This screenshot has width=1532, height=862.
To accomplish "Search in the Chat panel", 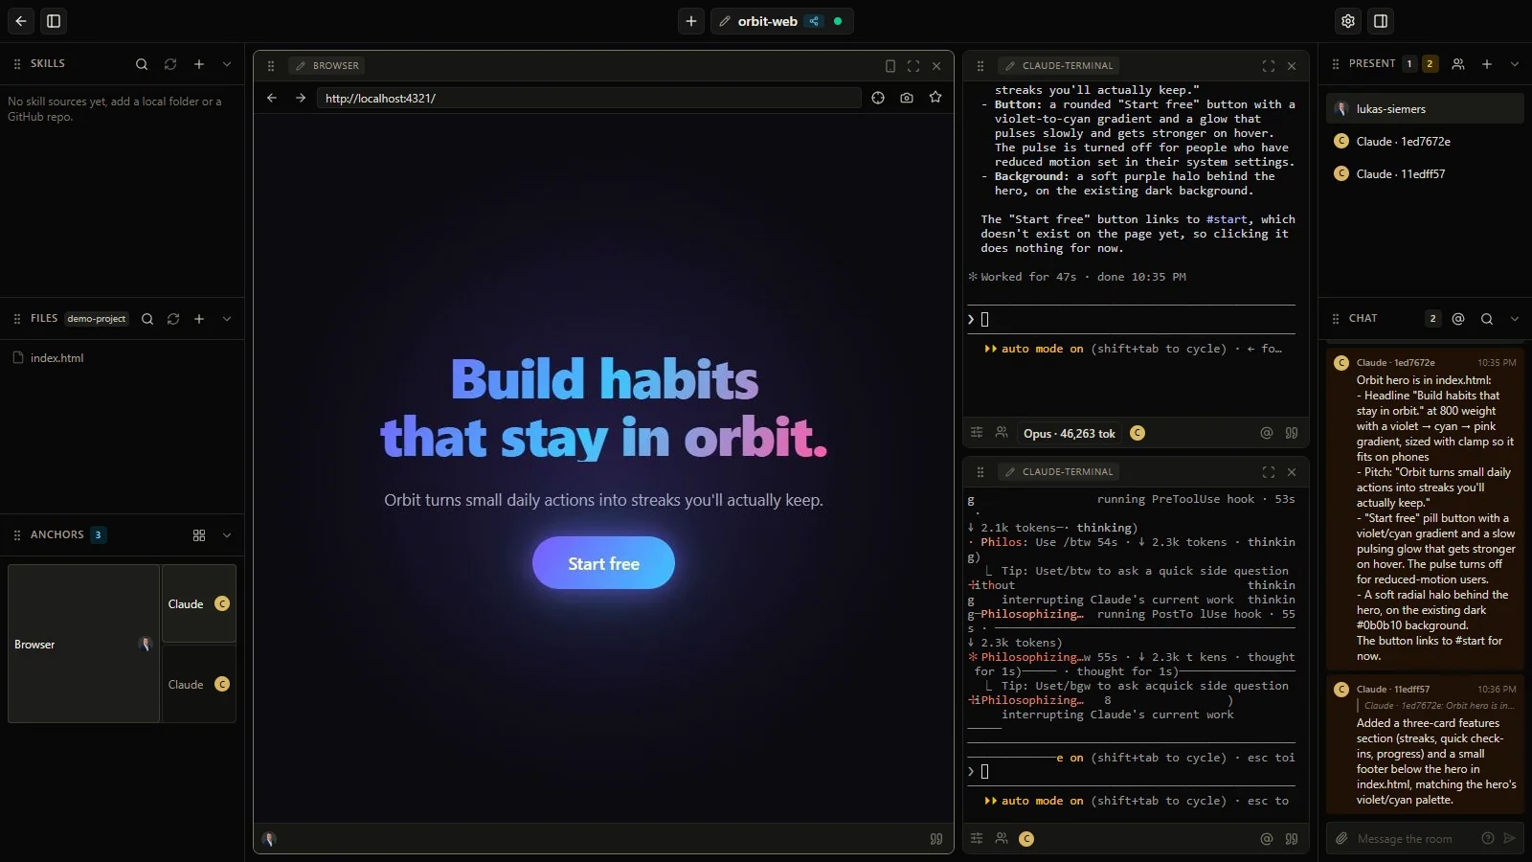I will point(1487,319).
